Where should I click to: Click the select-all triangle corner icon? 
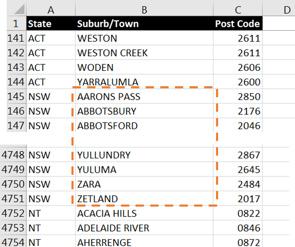point(19,9)
